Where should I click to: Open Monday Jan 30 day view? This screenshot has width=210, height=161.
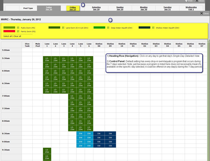coord(143,8)
